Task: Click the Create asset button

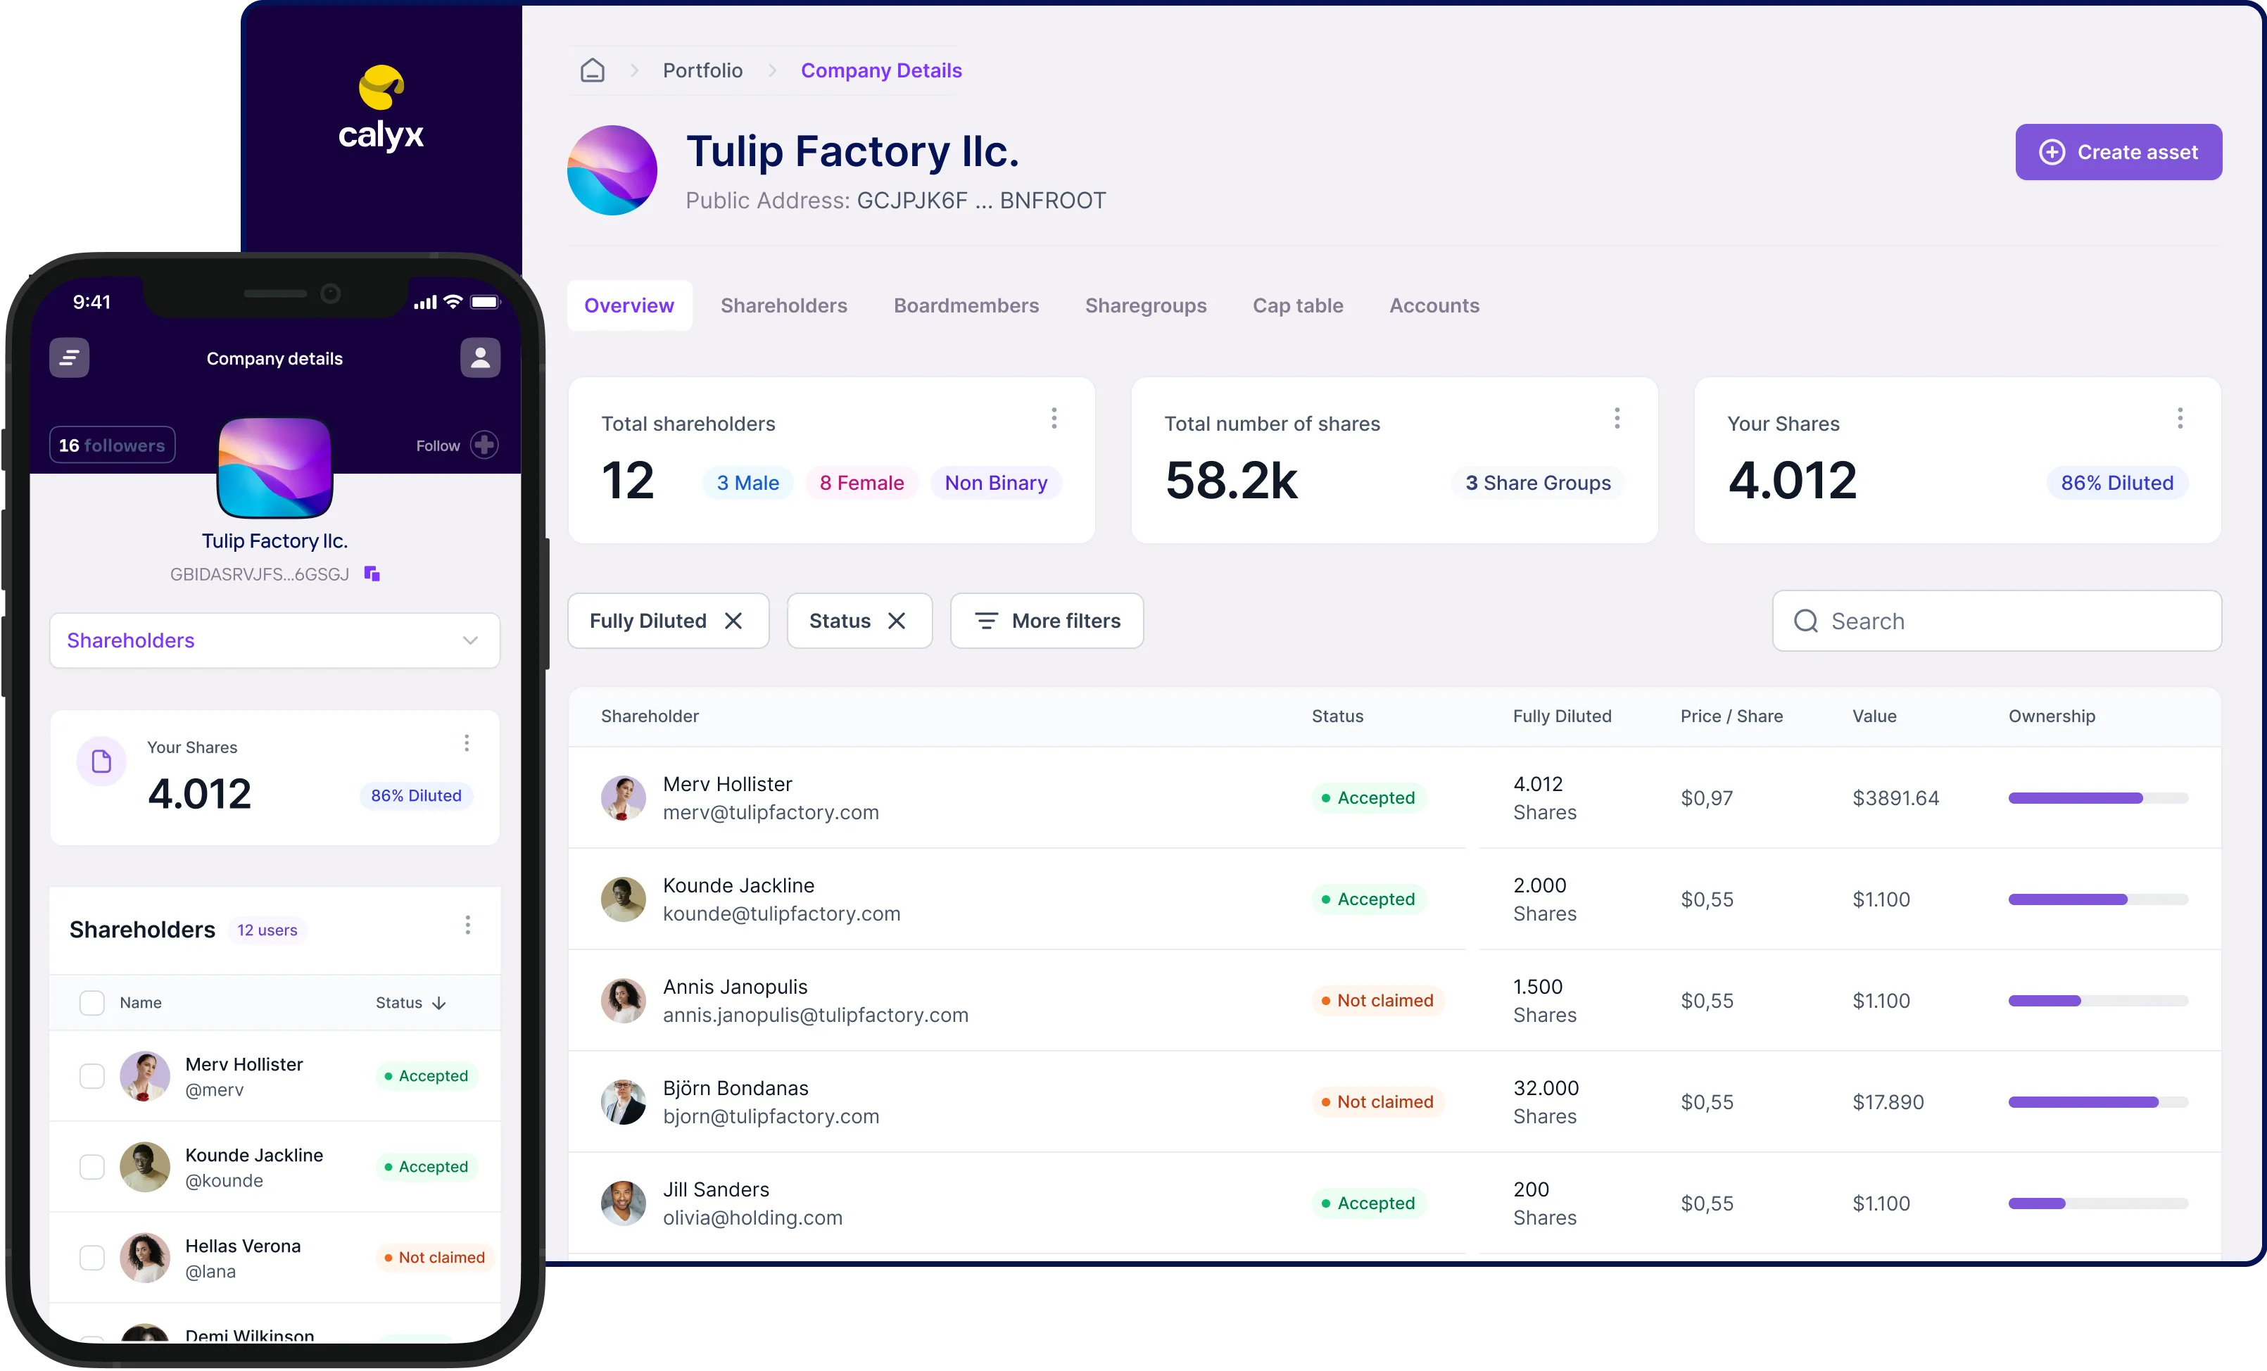Action: pos(2116,152)
